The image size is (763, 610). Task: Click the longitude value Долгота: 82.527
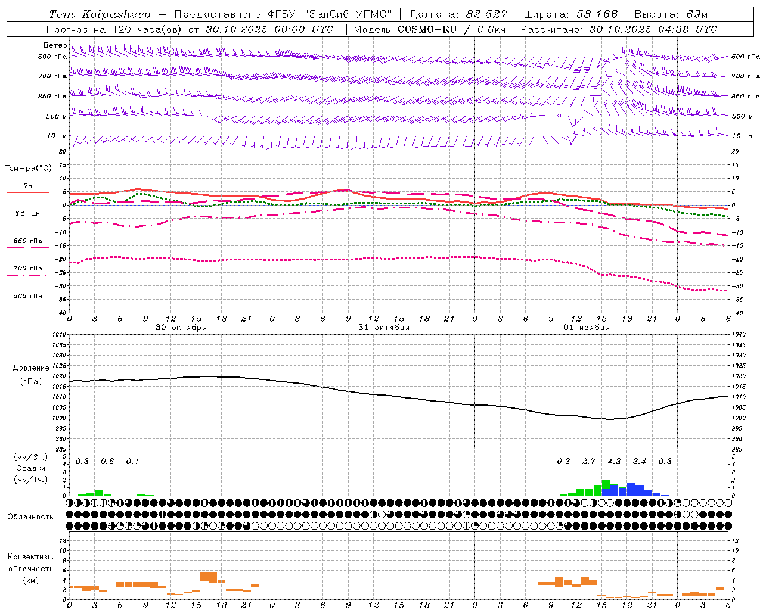click(x=458, y=14)
